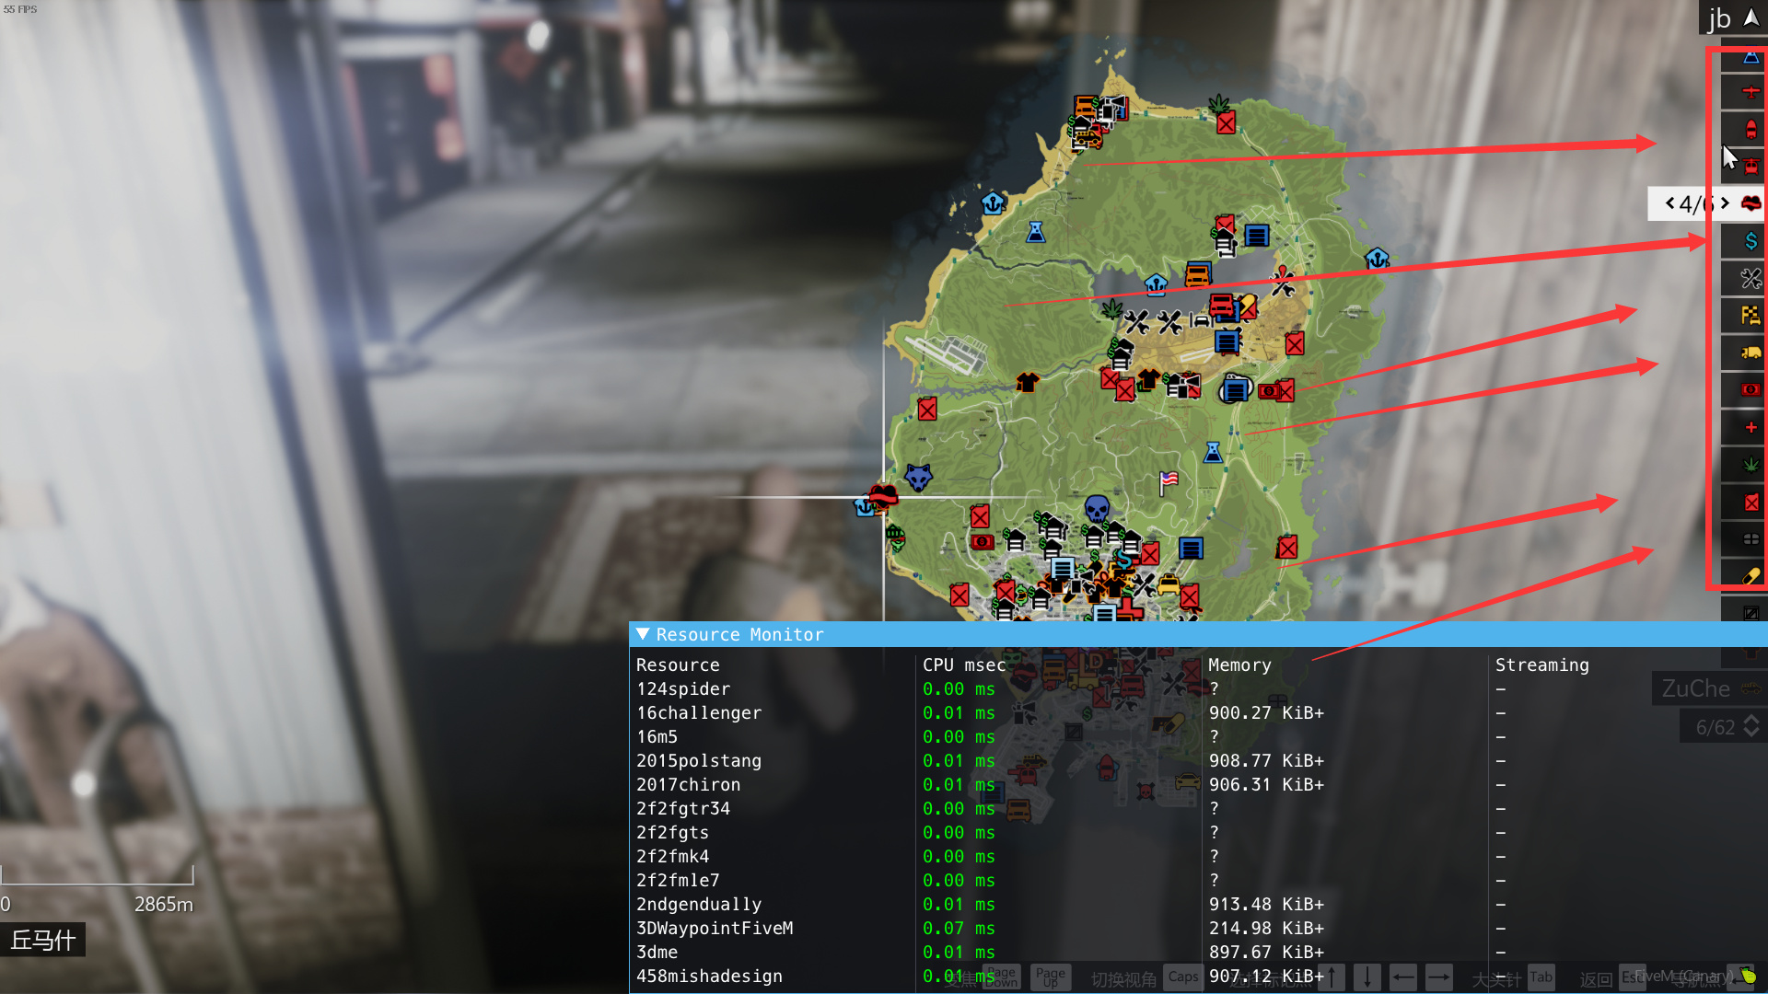Image resolution: width=1768 pixels, height=994 pixels.
Task: Select the 16challenger resource row
Action: tap(1198, 712)
